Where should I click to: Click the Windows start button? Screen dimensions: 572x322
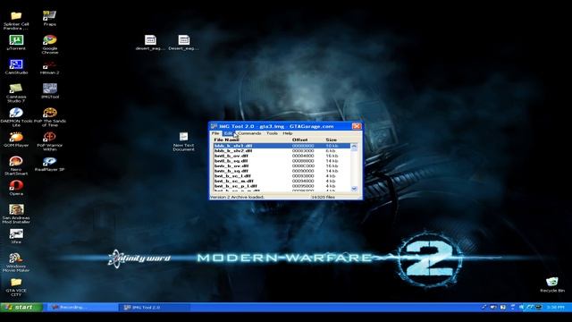(21, 308)
